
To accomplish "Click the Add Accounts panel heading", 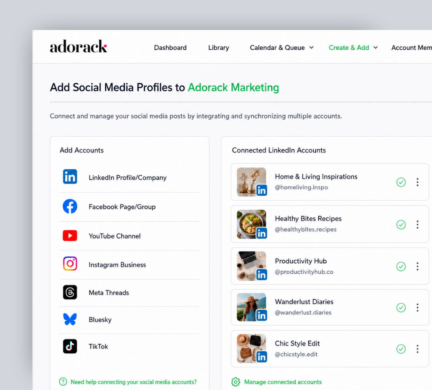I will point(82,150).
